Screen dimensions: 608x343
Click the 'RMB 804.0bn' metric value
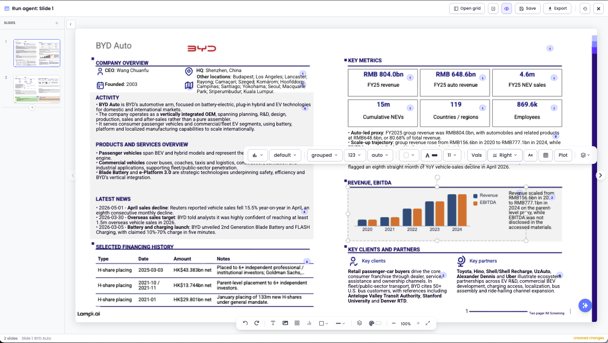click(383, 75)
